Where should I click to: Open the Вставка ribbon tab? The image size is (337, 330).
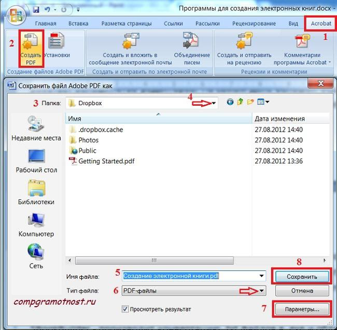[78, 24]
